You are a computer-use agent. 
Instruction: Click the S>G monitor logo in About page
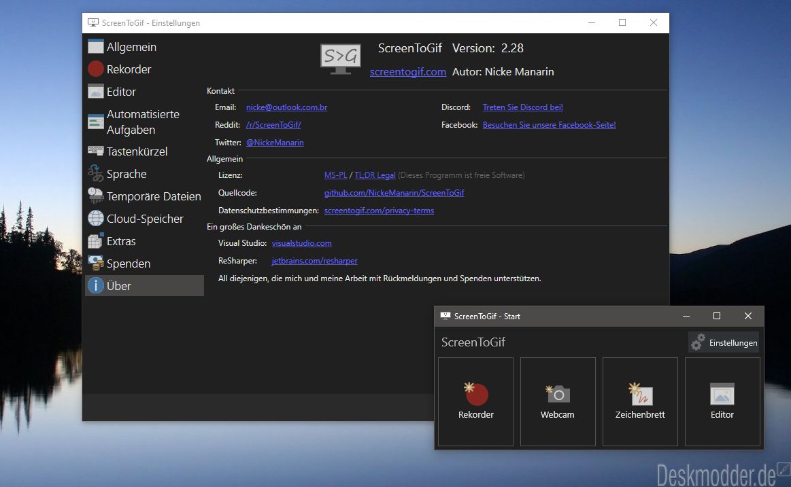[341, 59]
